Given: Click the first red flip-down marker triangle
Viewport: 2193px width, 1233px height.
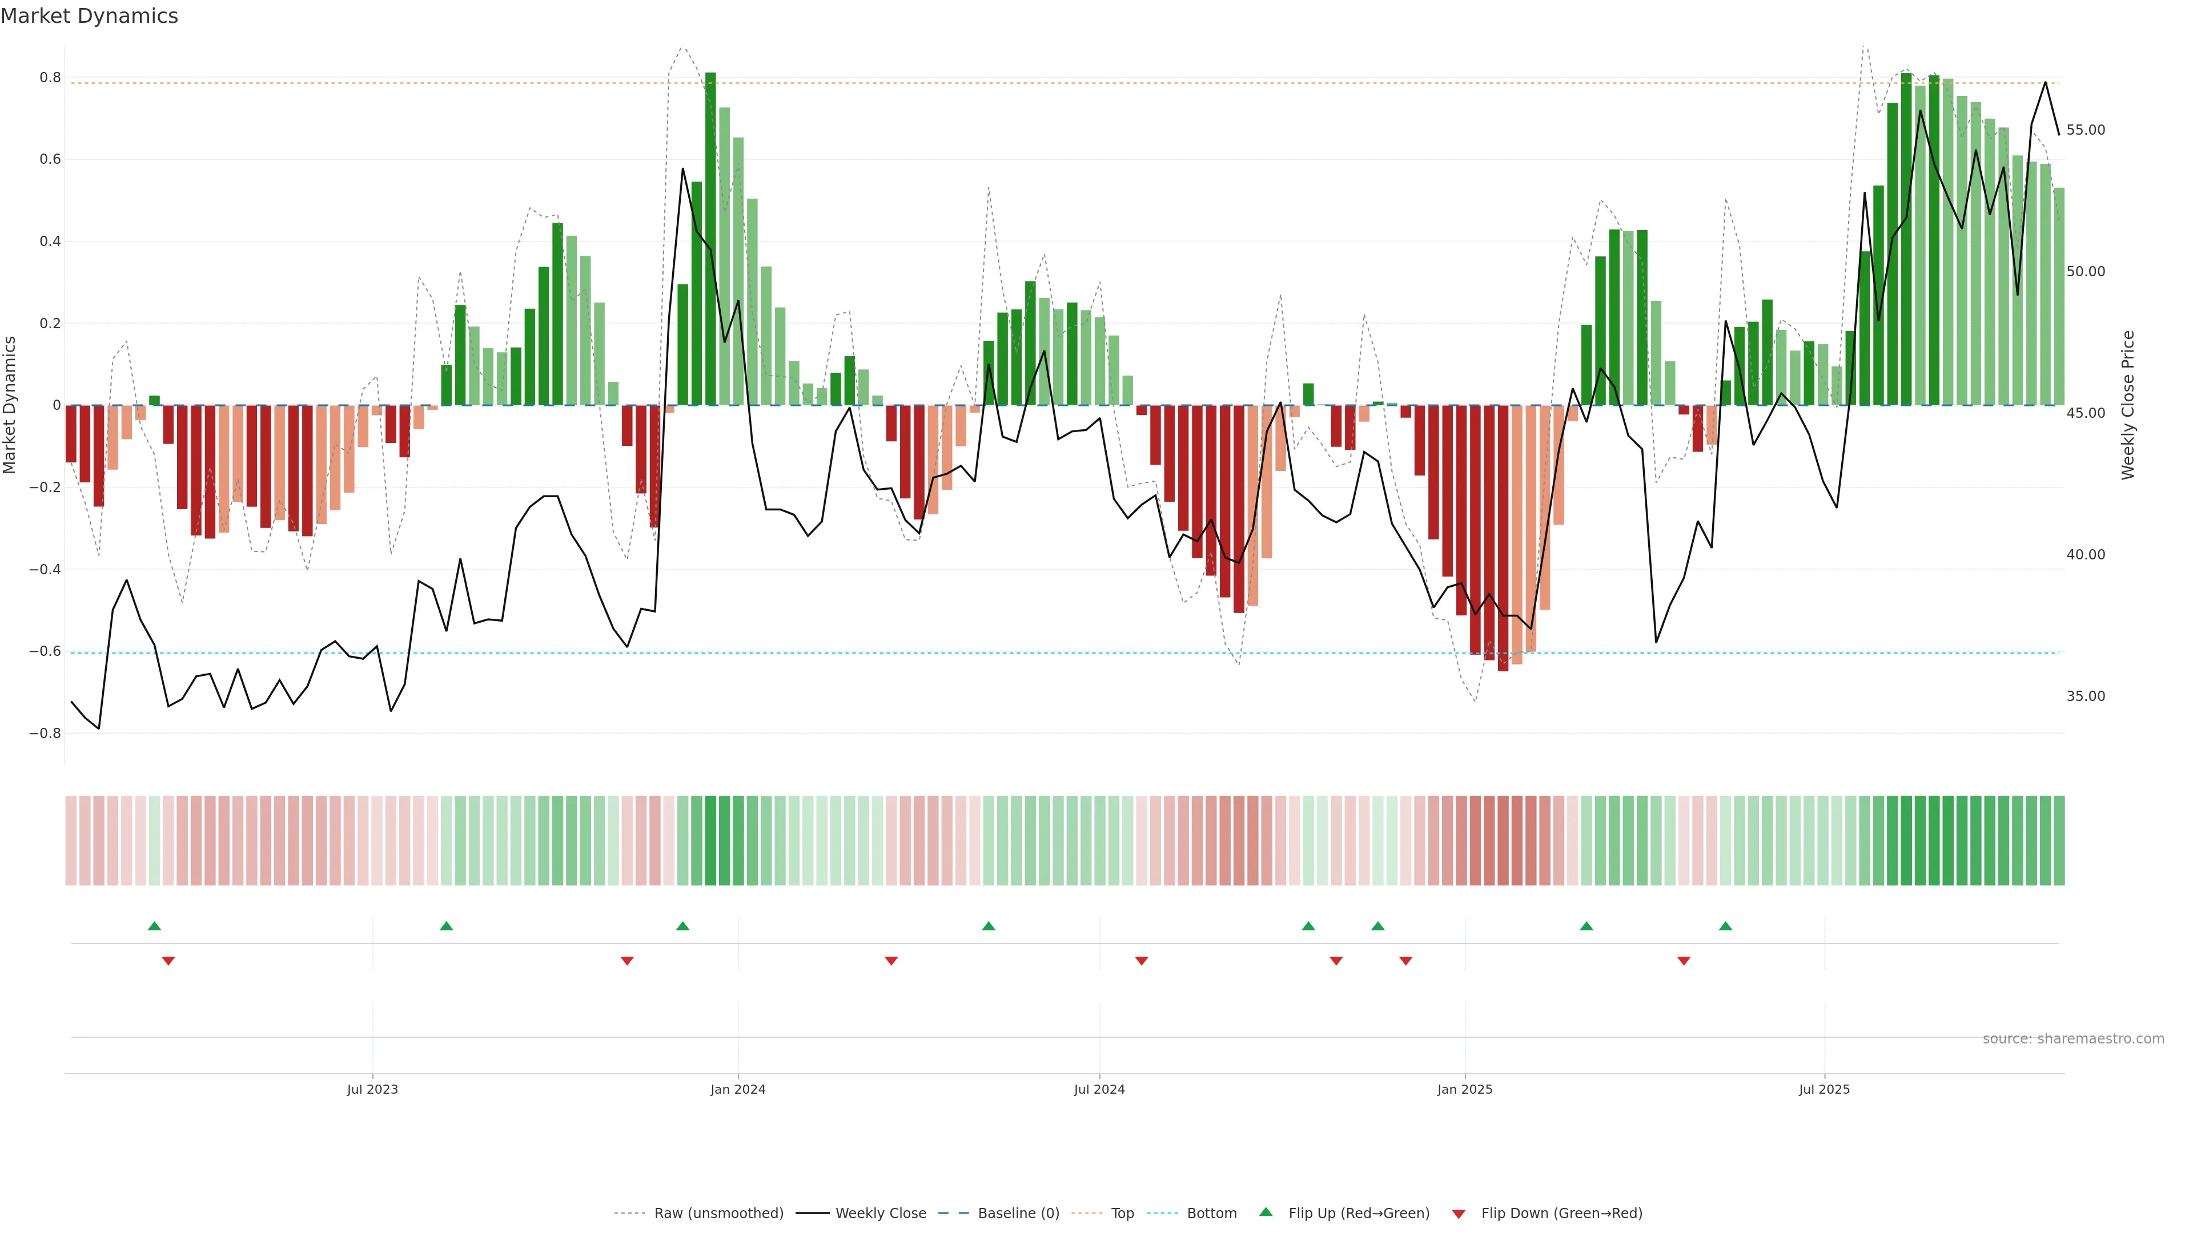Looking at the screenshot, I should coord(168,961).
